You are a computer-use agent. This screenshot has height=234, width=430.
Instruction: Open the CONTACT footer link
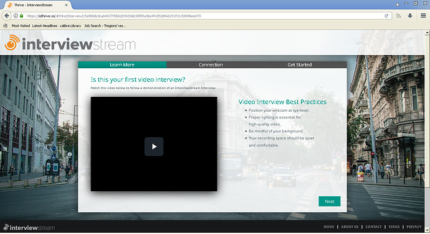coord(373,227)
